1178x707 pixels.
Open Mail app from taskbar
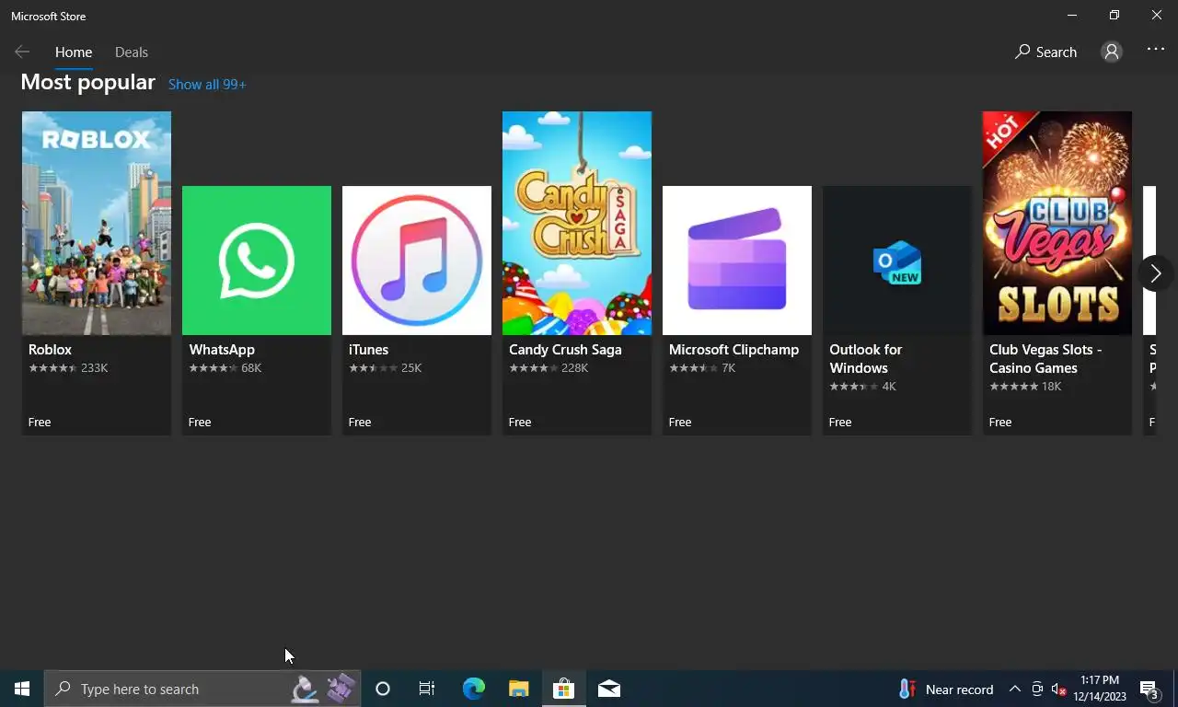[609, 689]
